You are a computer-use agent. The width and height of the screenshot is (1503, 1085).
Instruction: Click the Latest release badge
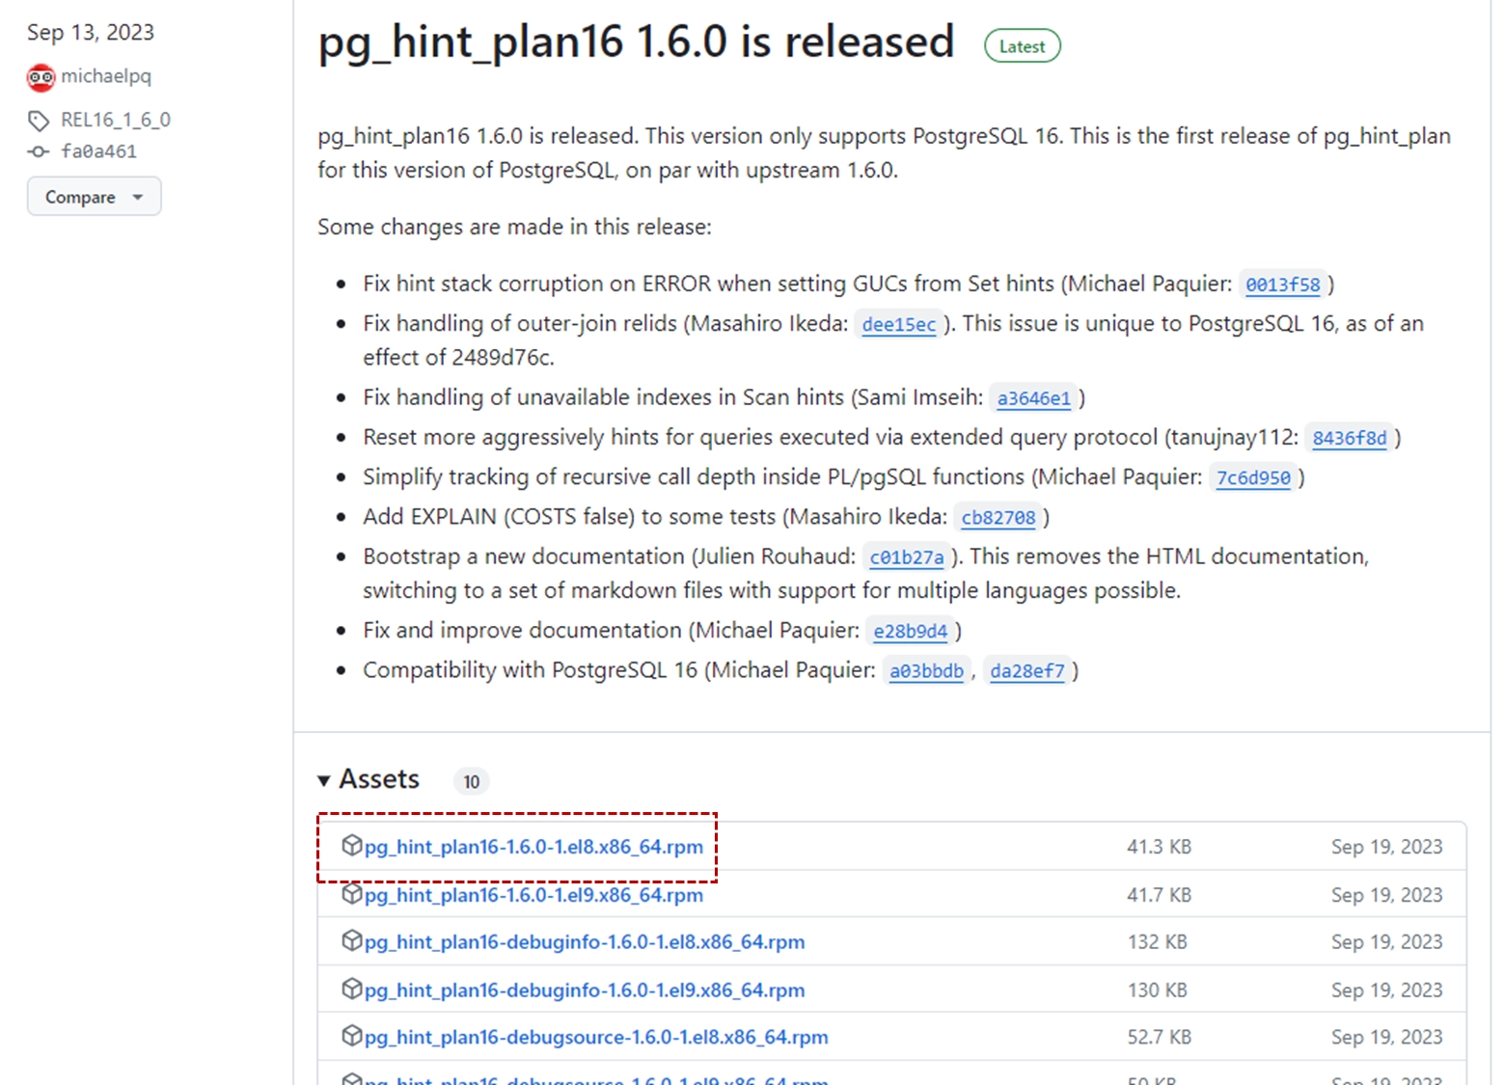[1022, 46]
